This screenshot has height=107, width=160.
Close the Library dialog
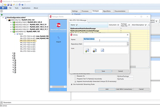pos(127,35)
